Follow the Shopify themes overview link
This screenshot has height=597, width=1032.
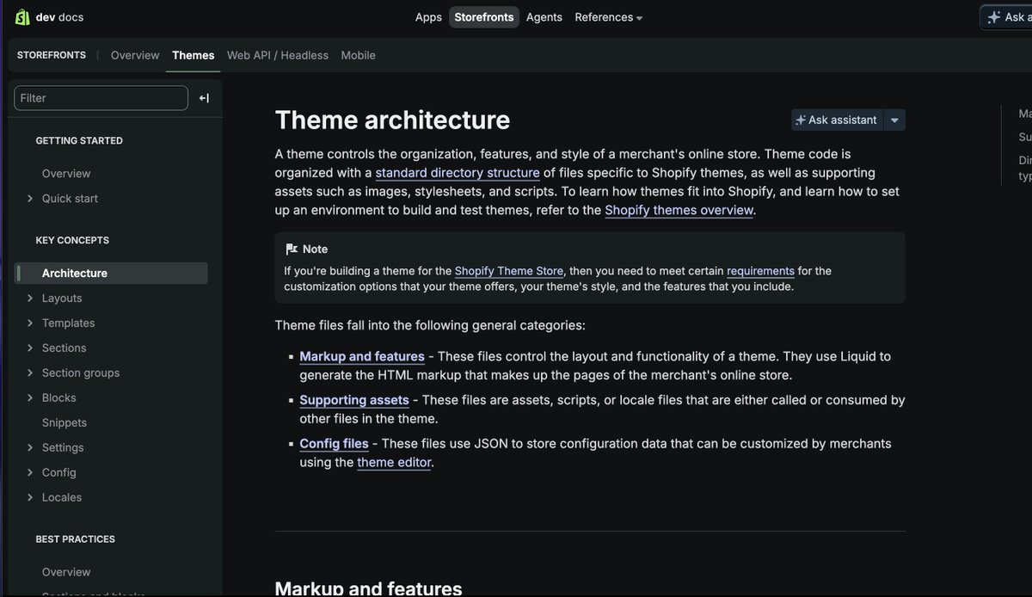click(679, 210)
